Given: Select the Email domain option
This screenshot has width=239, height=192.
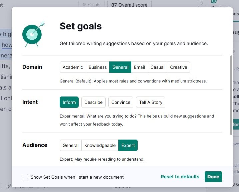Looking at the screenshot, I should 139,67.
